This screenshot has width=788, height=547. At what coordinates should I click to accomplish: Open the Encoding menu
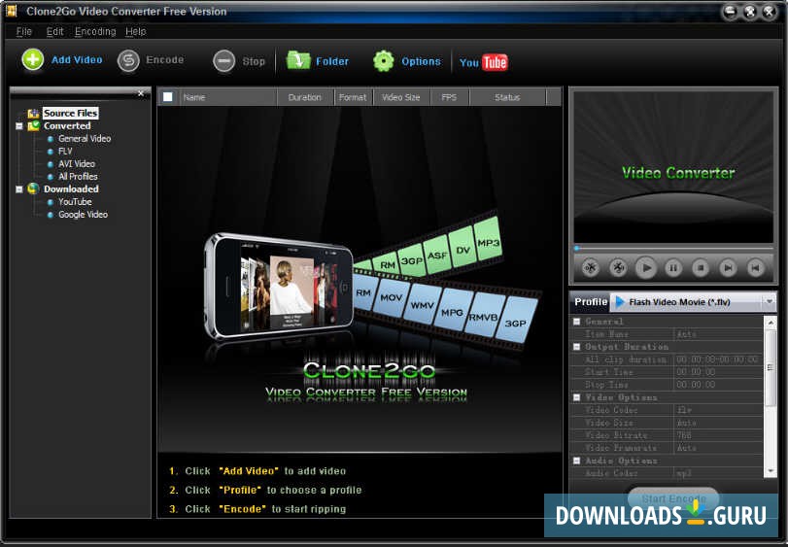click(95, 32)
